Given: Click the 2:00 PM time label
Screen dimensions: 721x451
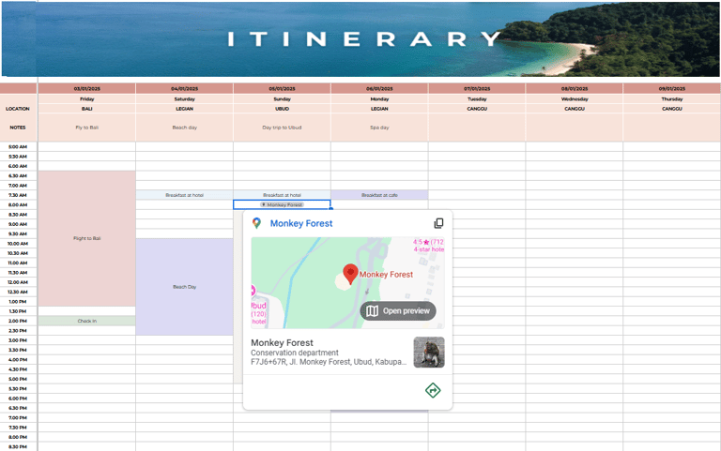Looking at the screenshot, I should coord(18,321).
